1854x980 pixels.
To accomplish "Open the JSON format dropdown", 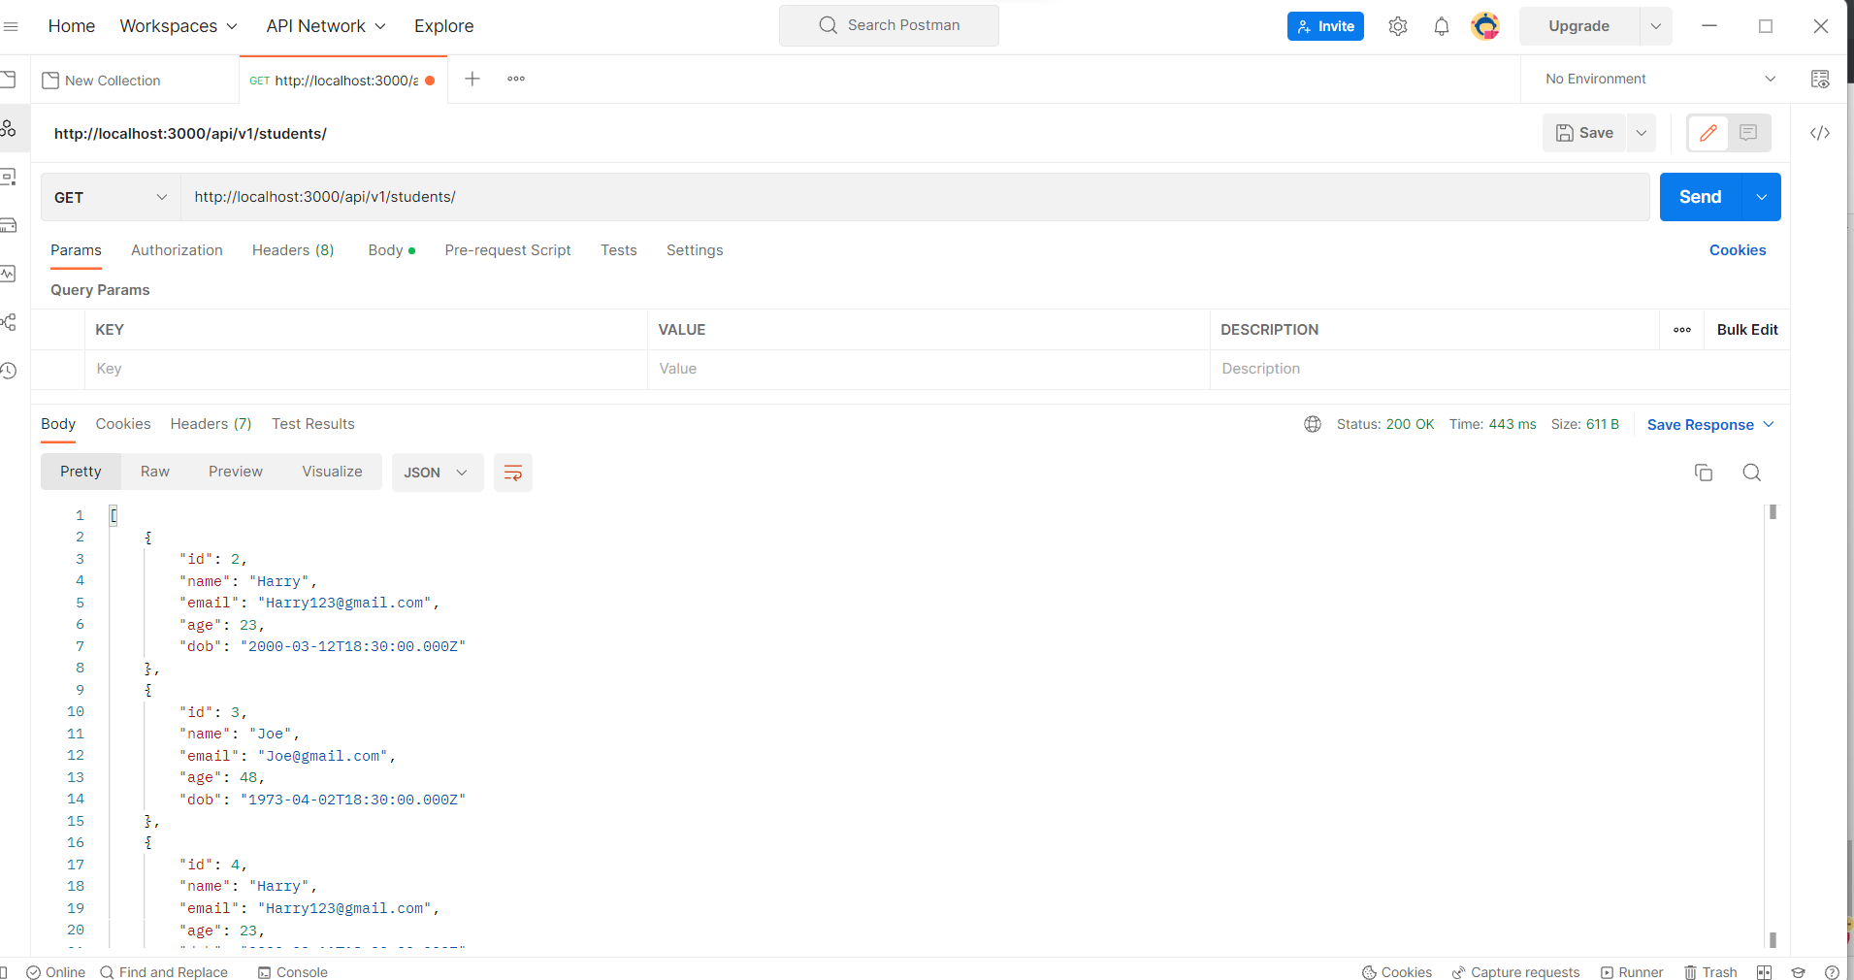I will click(x=437, y=473).
